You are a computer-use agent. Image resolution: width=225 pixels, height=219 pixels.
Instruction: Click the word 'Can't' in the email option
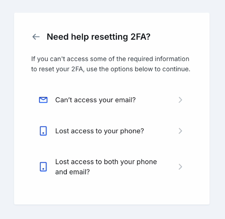(64, 100)
